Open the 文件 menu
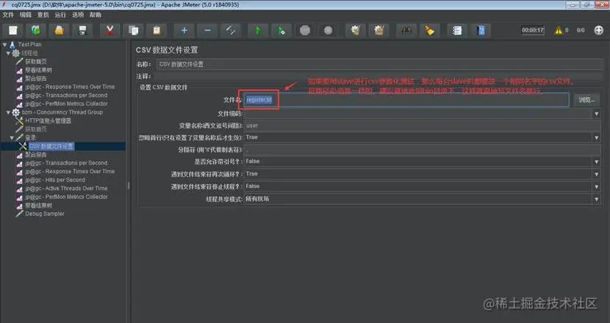 [x=8, y=15]
